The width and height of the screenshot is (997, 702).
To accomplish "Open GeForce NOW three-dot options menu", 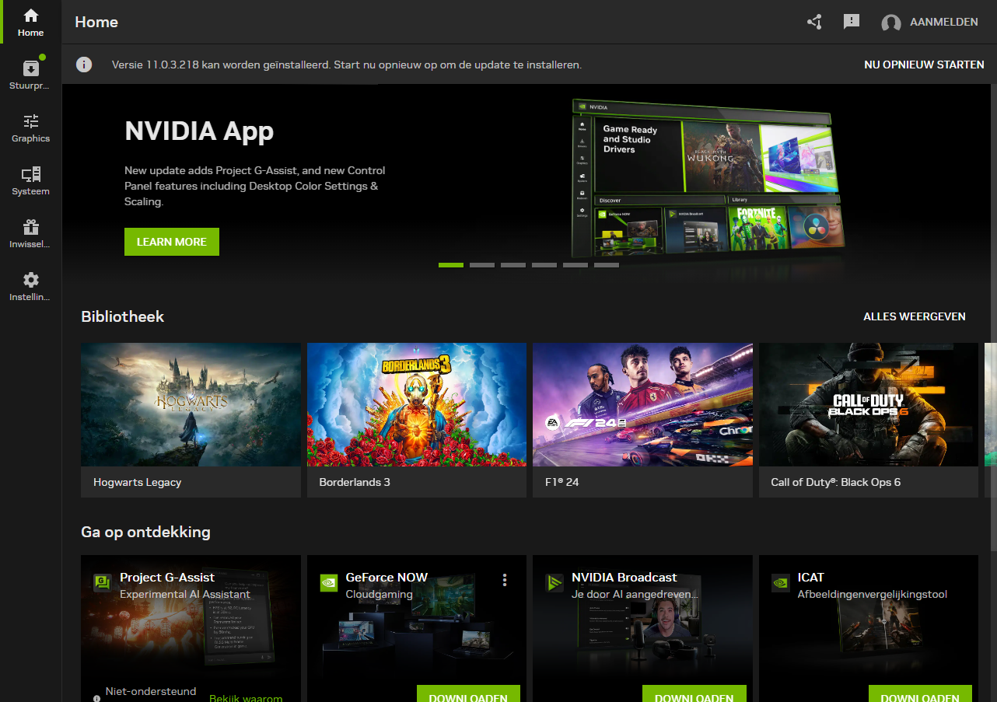I will (505, 580).
